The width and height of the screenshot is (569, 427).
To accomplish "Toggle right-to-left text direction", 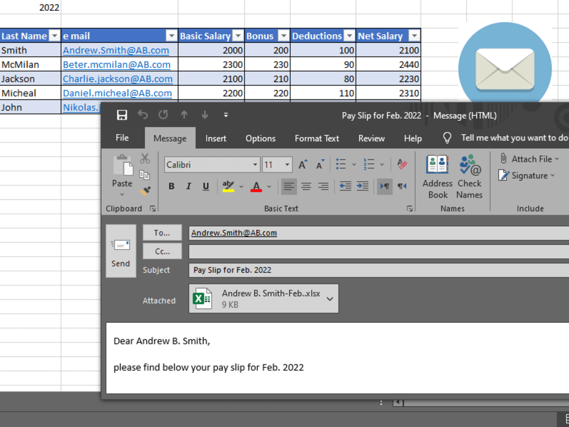I will pyautogui.click(x=402, y=186).
